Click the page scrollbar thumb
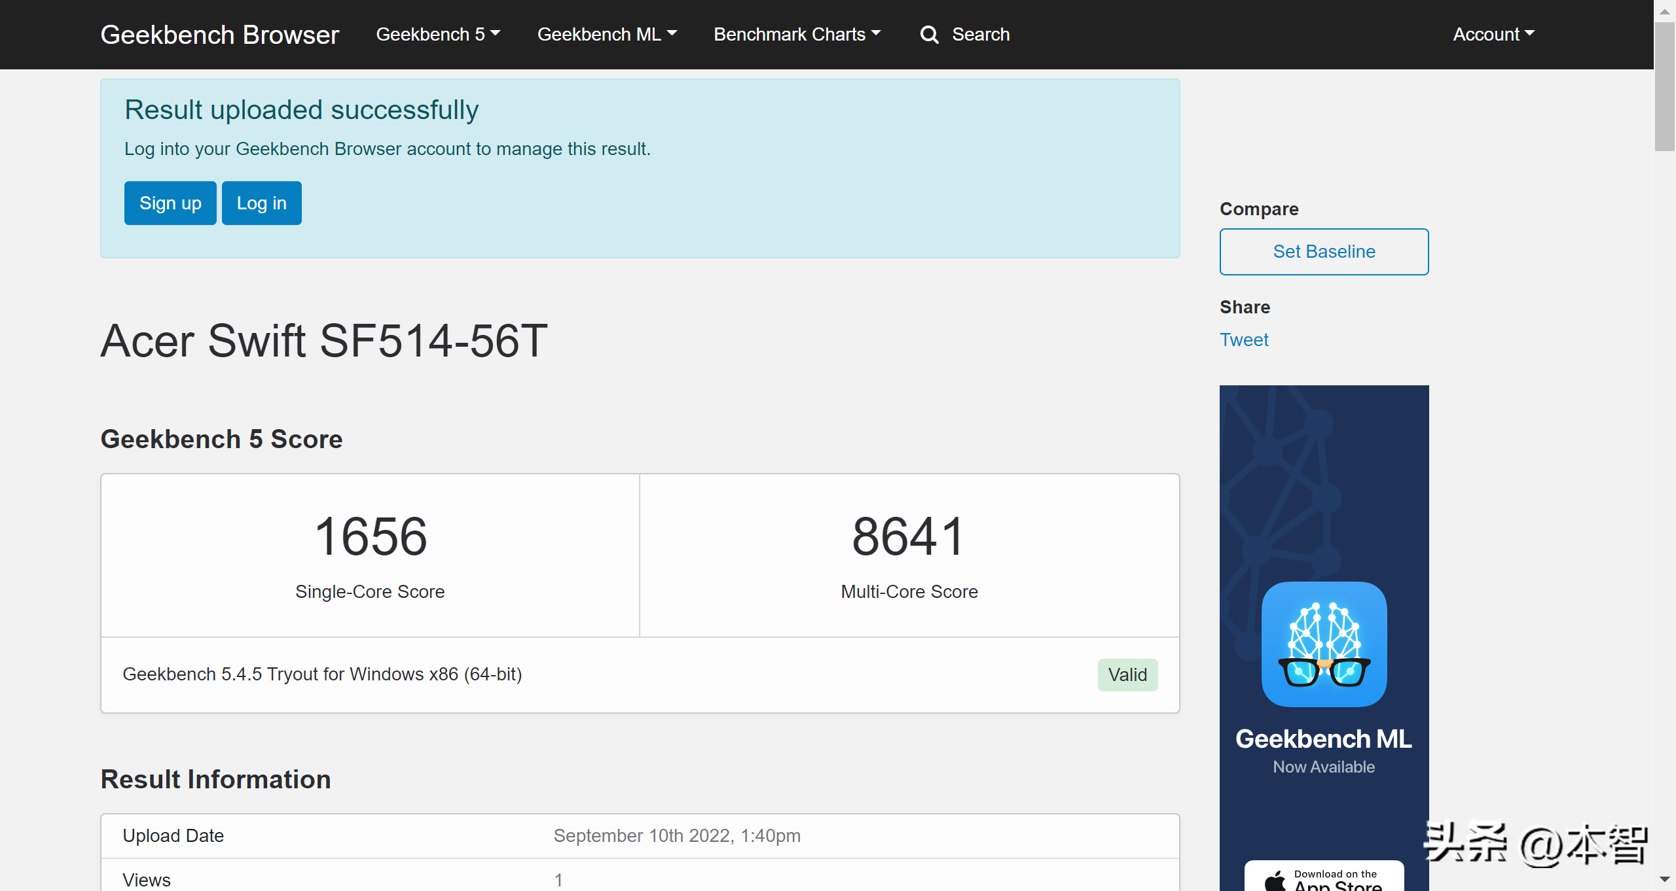This screenshot has width=1676, height=891. coord(1664,86)
